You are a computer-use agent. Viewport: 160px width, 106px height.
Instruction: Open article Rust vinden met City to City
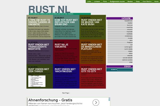91,70
